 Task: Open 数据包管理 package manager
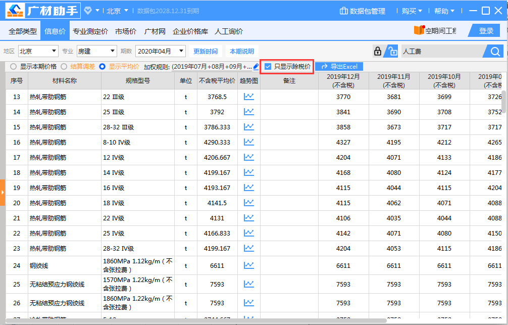point(362,11)
